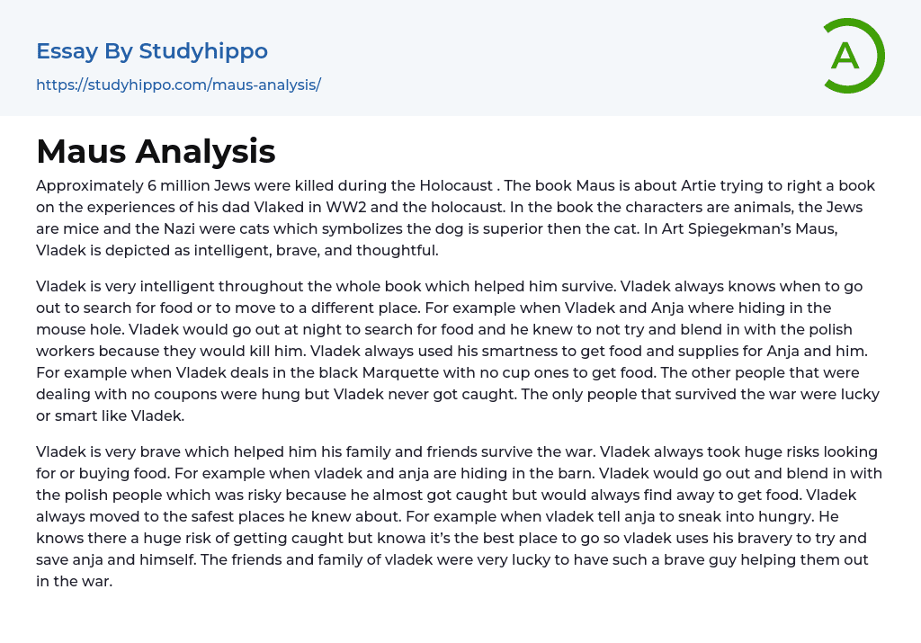Viewport: 921px width, 643px height.
Task: Click the "Essay By Studyhippo" header text
Action: point(152,51)
